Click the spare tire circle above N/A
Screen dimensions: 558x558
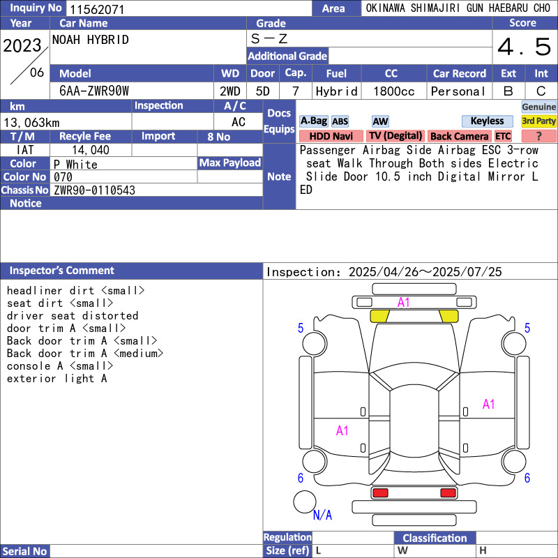305,502
